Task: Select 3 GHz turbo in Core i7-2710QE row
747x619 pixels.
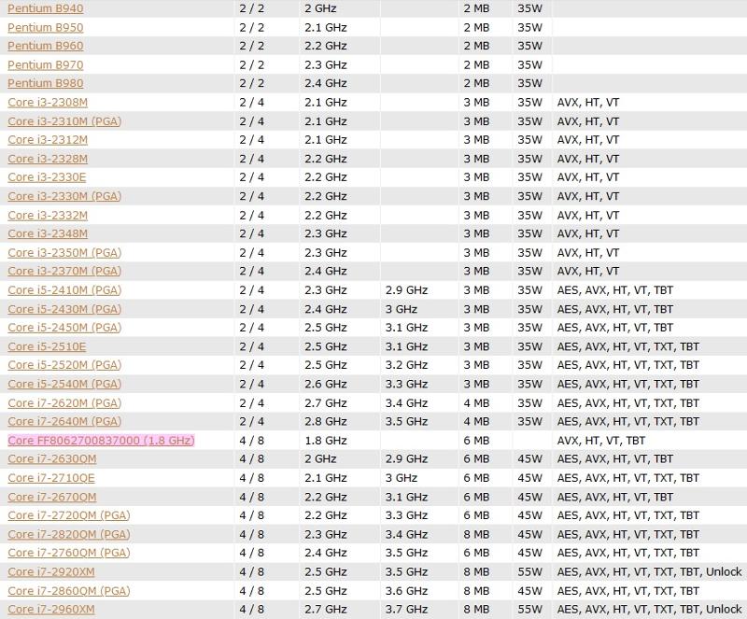Action: pos(402,477)
